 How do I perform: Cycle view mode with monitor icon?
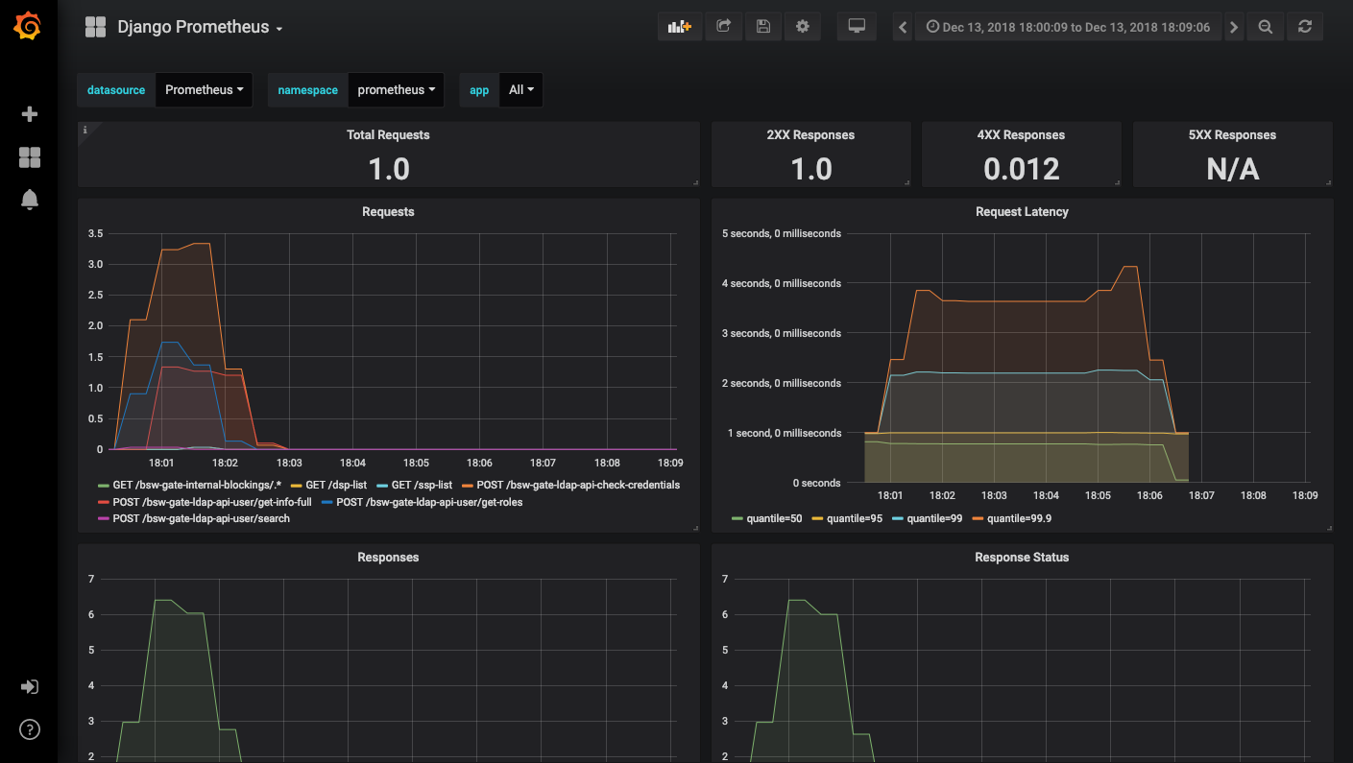click(x=857, y=27)
